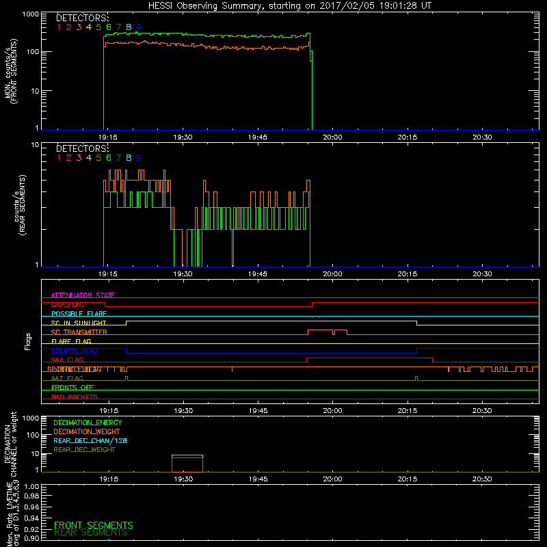
Task: Click the HESSI Observing Summary title text
Action: click(289, 6)
